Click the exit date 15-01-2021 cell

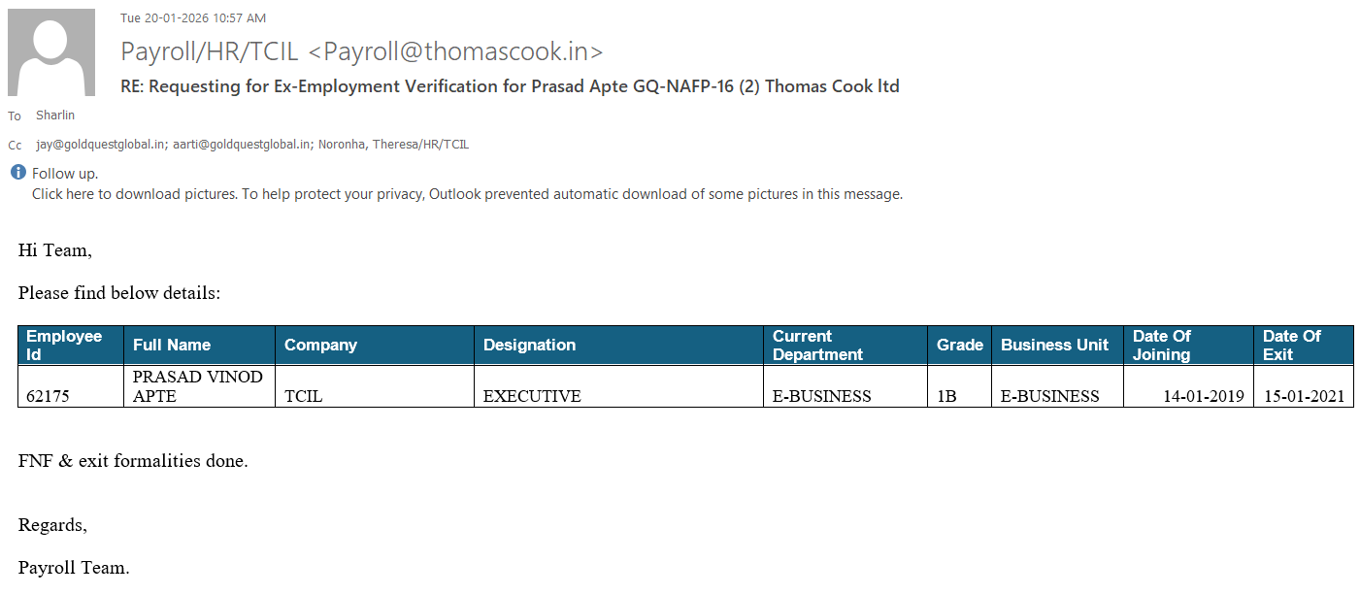pos(1304,396)
